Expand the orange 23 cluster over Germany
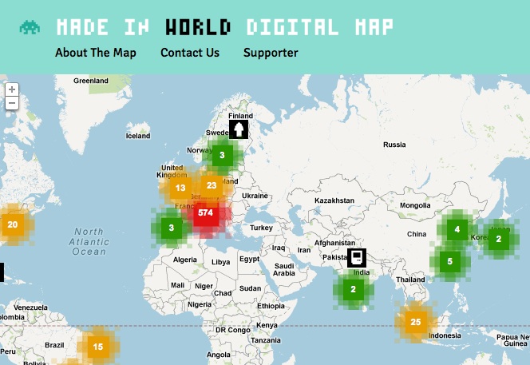Image resolution: width=530 pixels, height=365 pixels. point(212,185)
